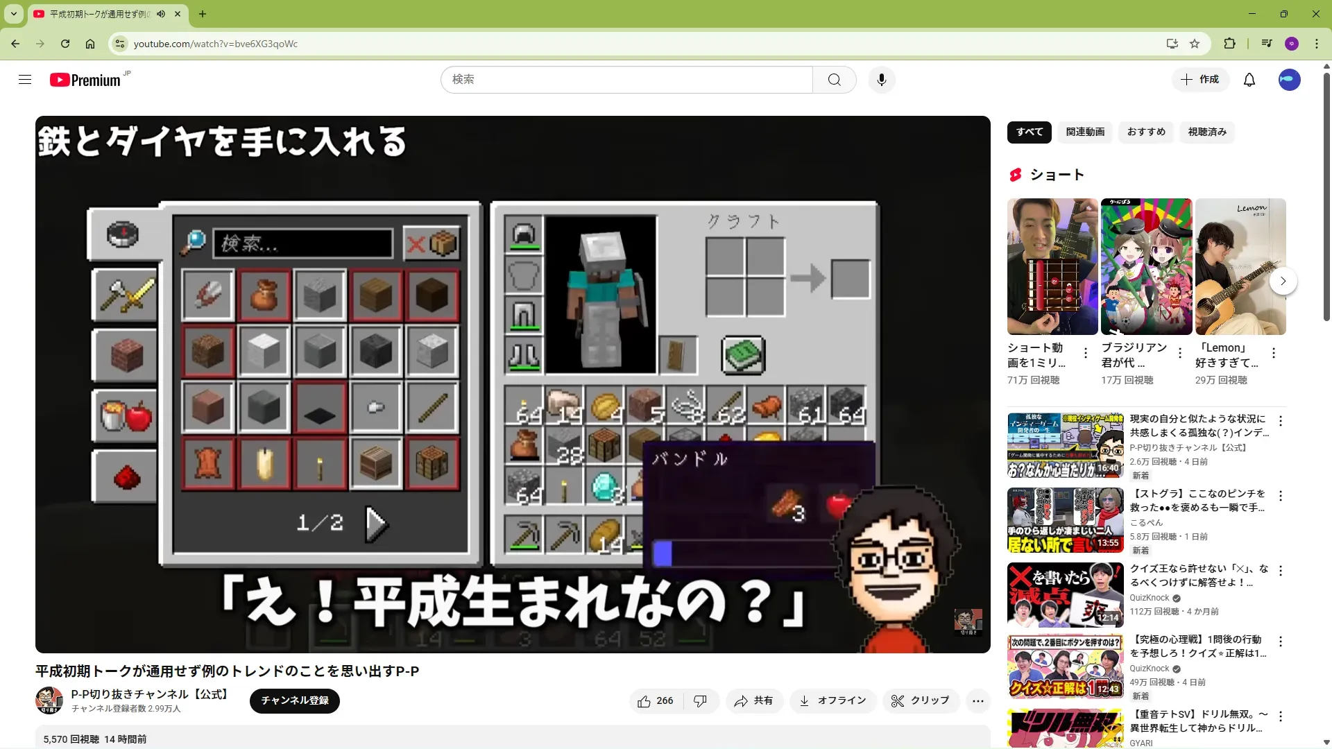This screenshot has width=1332, height=749.
Task: Download video via オフライン button
Action: pyautogui.click(x=832, y=701)
